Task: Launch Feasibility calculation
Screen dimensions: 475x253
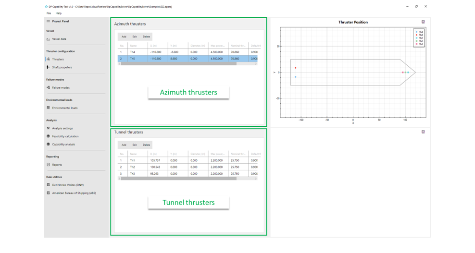Action: (65, 136)
